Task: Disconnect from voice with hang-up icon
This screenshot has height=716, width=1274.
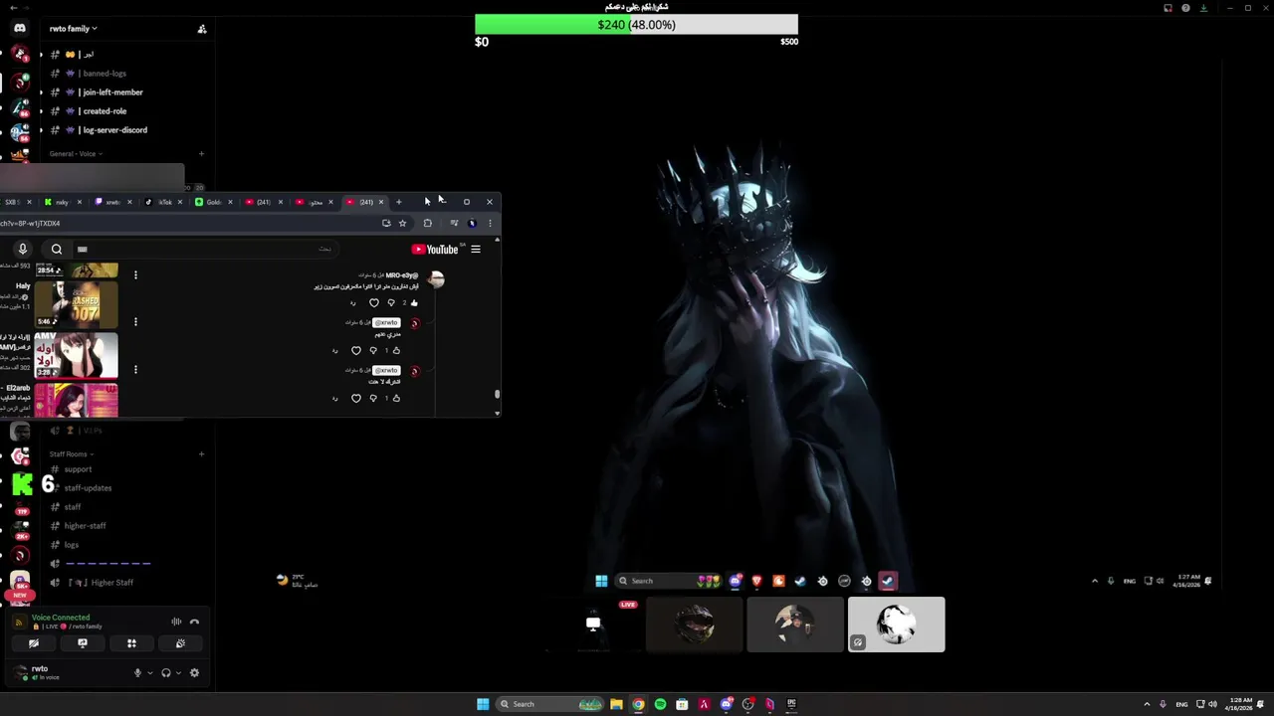Action: pyautogui.click(x=195, y=623)
